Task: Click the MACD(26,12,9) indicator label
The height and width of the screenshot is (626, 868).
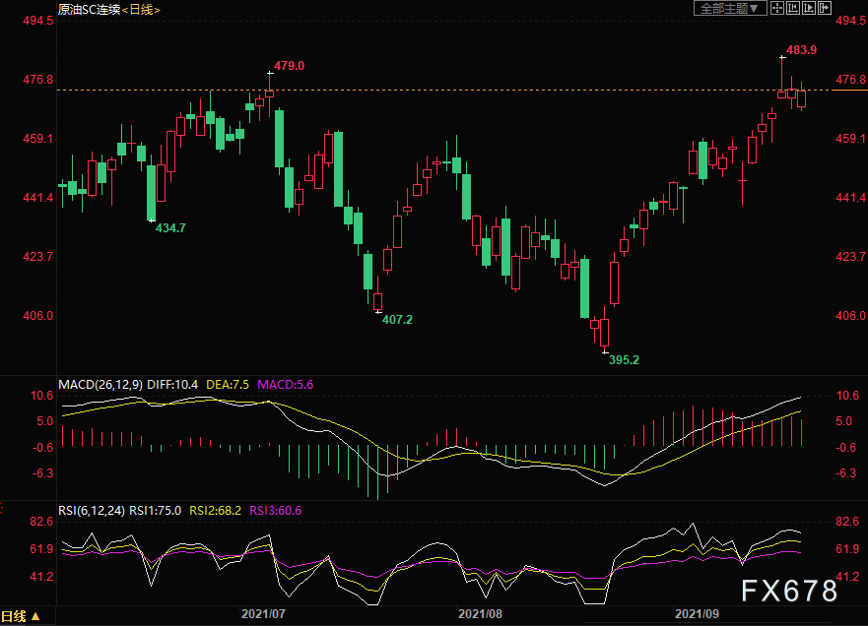Action: pos(100,384)
